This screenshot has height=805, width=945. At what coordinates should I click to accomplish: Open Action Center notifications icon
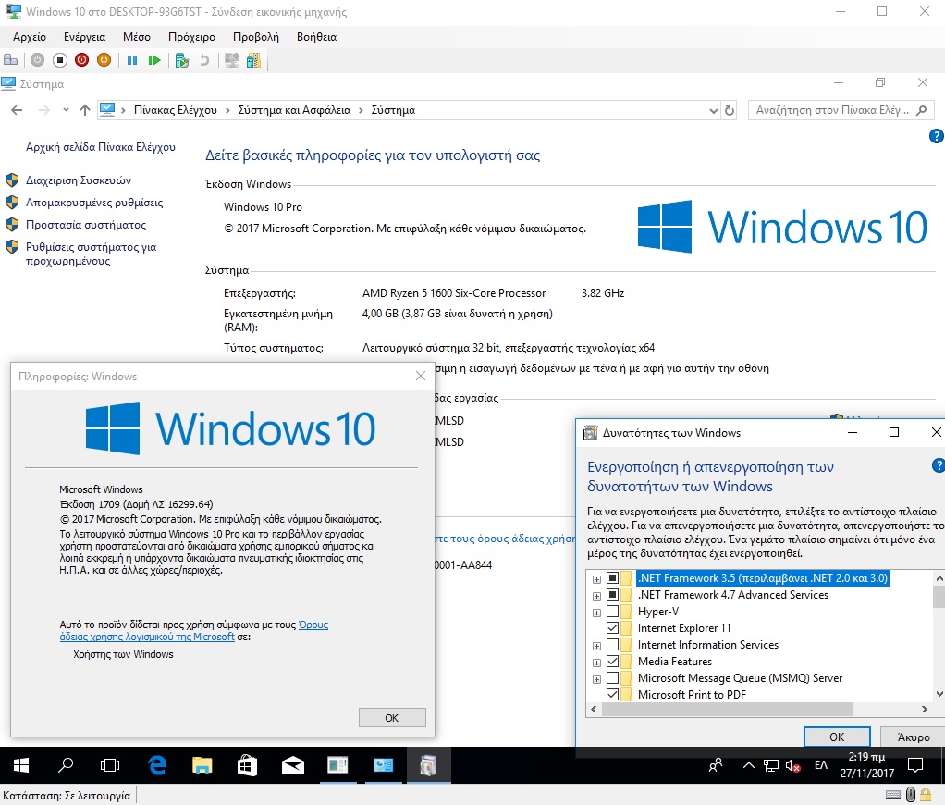pos(915,766)
